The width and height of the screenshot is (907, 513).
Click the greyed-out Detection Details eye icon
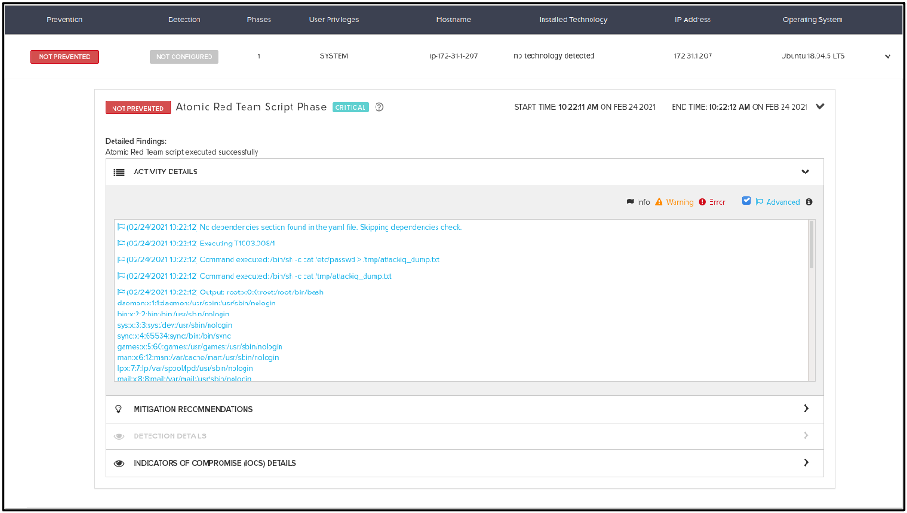coord(118,435)
